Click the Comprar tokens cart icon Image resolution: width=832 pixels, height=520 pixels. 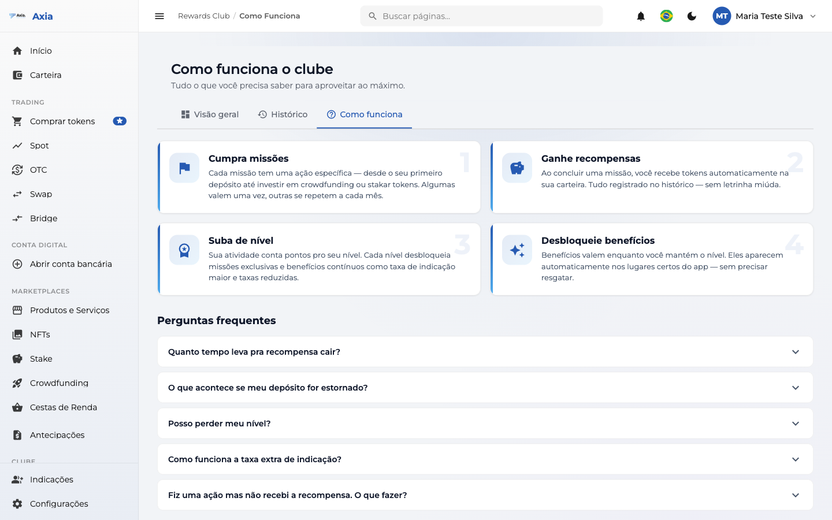17,121
